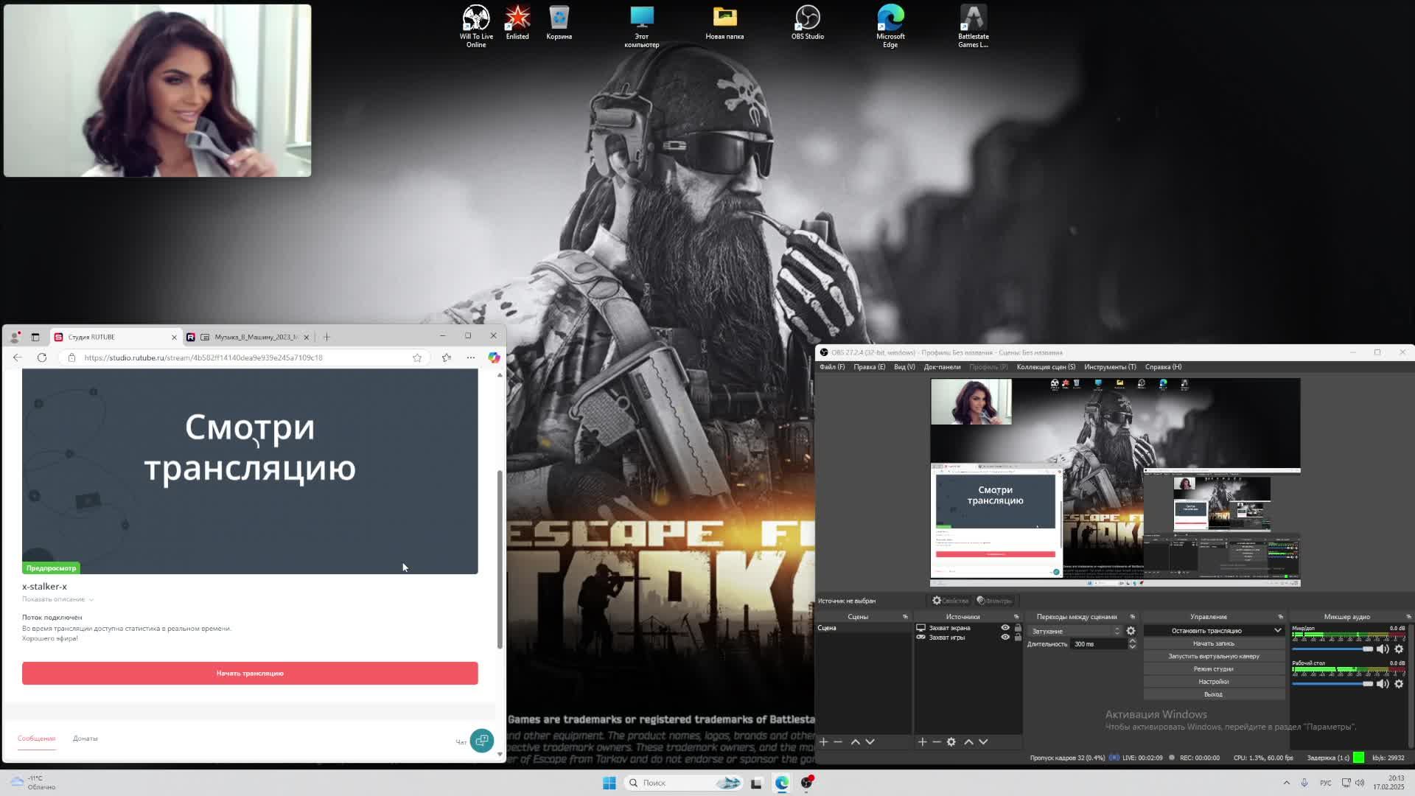
Task: Click the Edge browser back arrow
Action: 18,357
